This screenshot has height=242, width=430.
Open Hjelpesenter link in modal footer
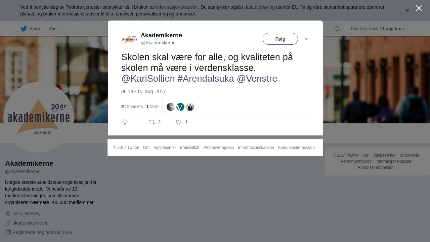pyautogui.click(x=165, y=148)
